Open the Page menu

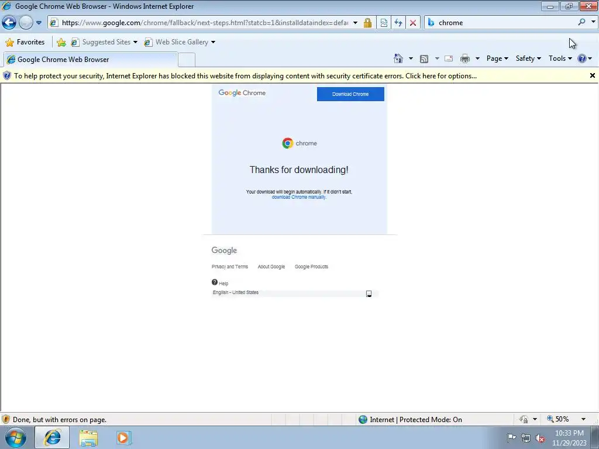click(497, 58)
